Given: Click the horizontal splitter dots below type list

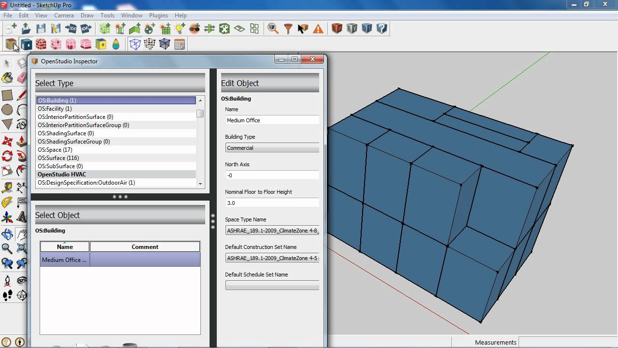Looking at the screenshot, I should click(x=120, y=197).
